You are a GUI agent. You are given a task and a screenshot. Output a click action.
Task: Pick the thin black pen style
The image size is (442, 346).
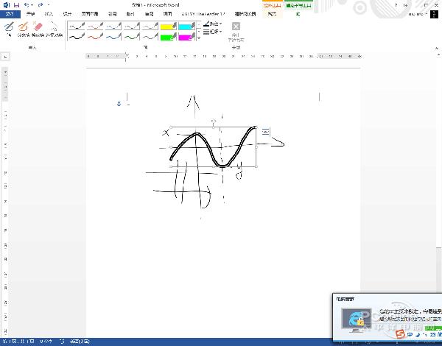point(77,27)
